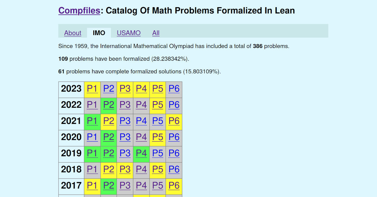Screen dimensions: 377x197
Task: Click P3 for year 2017
Action: 125,186
